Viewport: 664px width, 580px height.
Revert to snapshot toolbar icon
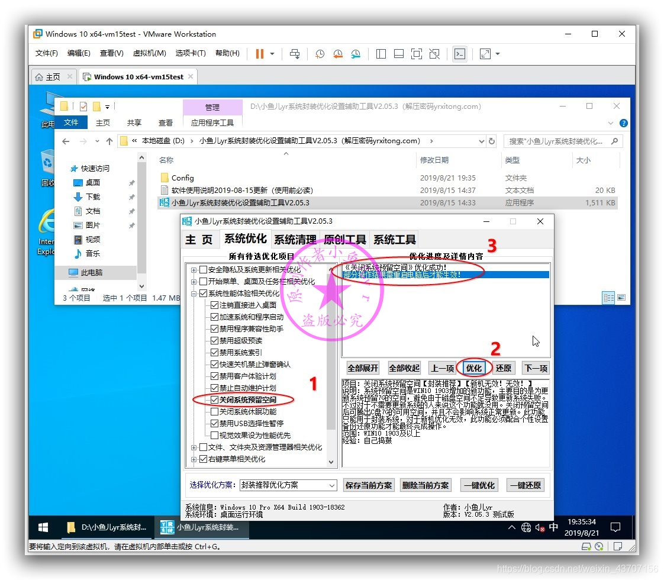pos(337,54)
